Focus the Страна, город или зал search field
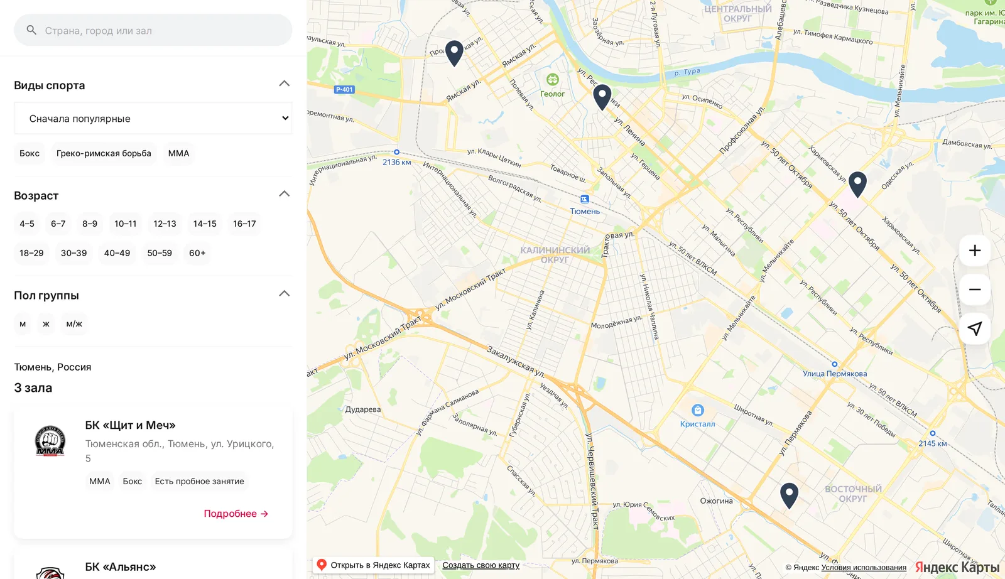The width and height of the screenshot is (1005, 579). click(x=153, y=30)
